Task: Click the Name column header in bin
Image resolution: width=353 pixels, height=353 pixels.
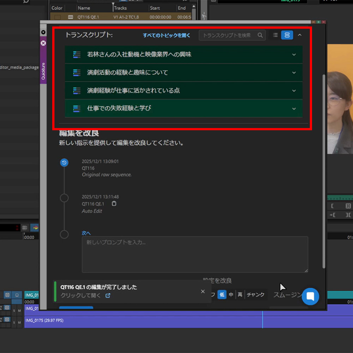Action: 84,8
